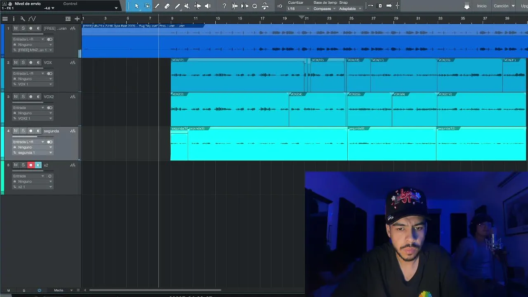528x297 pixels.
Task: Click bar 21 on the timeline ruler
Action: pos(306,18)
